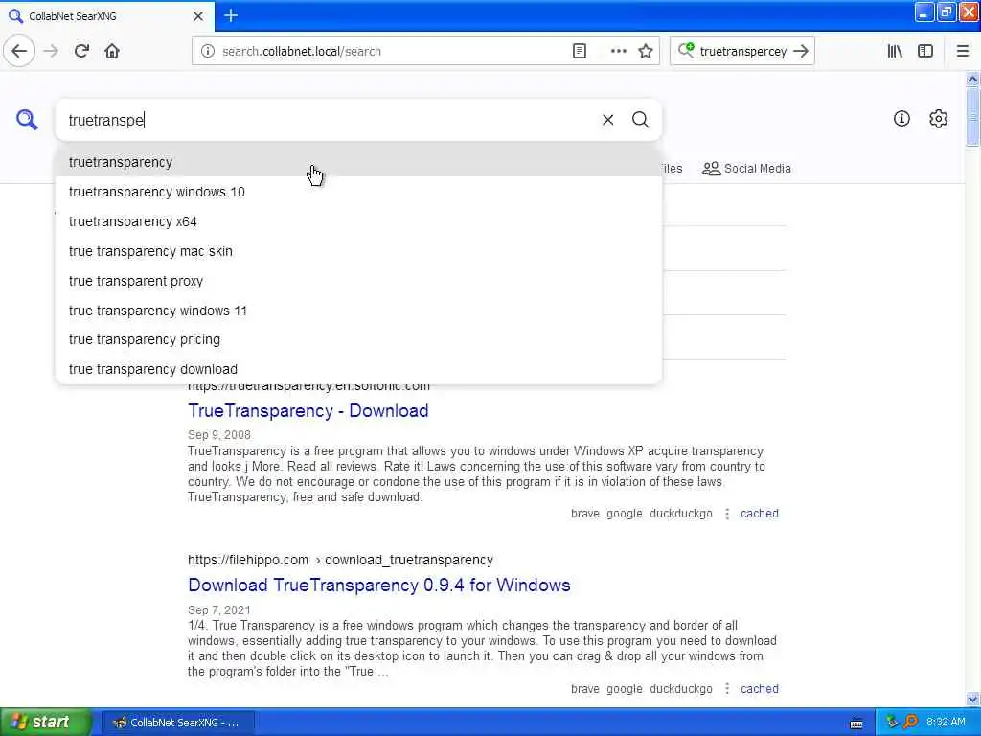Click CollabNet SearXNG taskbar button
This screenshot has width=981, height=736.
(177, 723)
